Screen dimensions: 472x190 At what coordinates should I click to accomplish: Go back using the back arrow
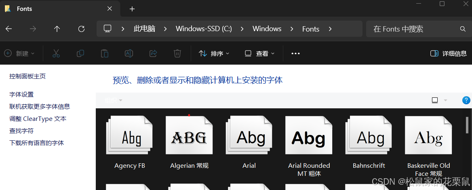[x=9, y=29]
